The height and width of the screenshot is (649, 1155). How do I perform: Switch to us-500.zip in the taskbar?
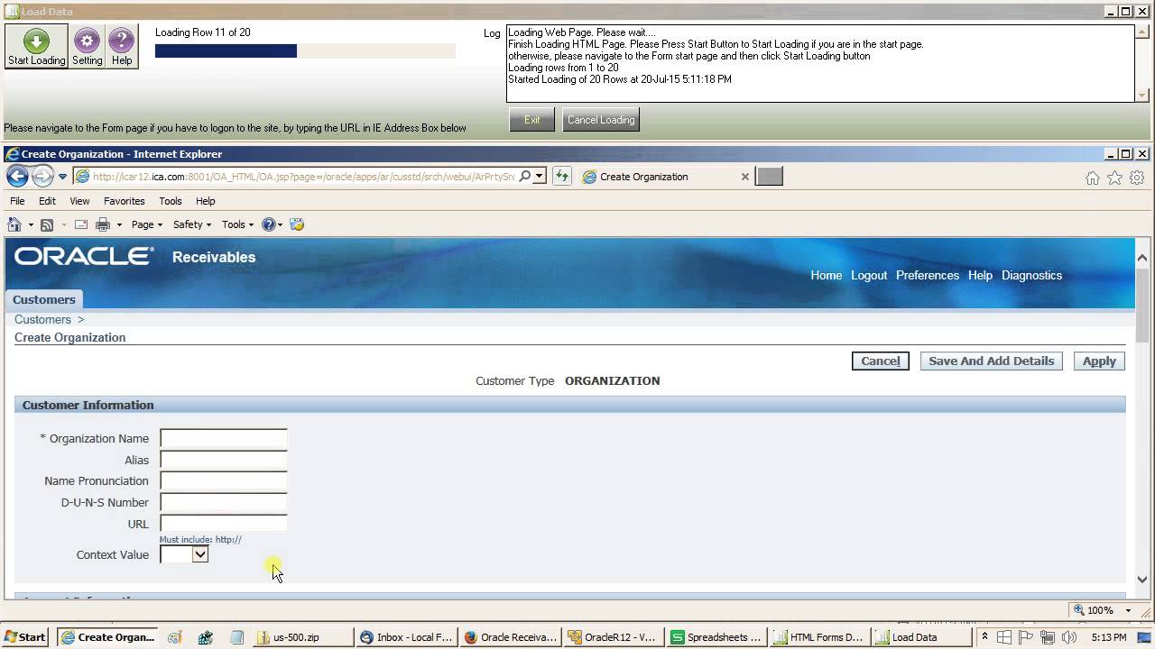pyautogui.click(x=302, y=637)
